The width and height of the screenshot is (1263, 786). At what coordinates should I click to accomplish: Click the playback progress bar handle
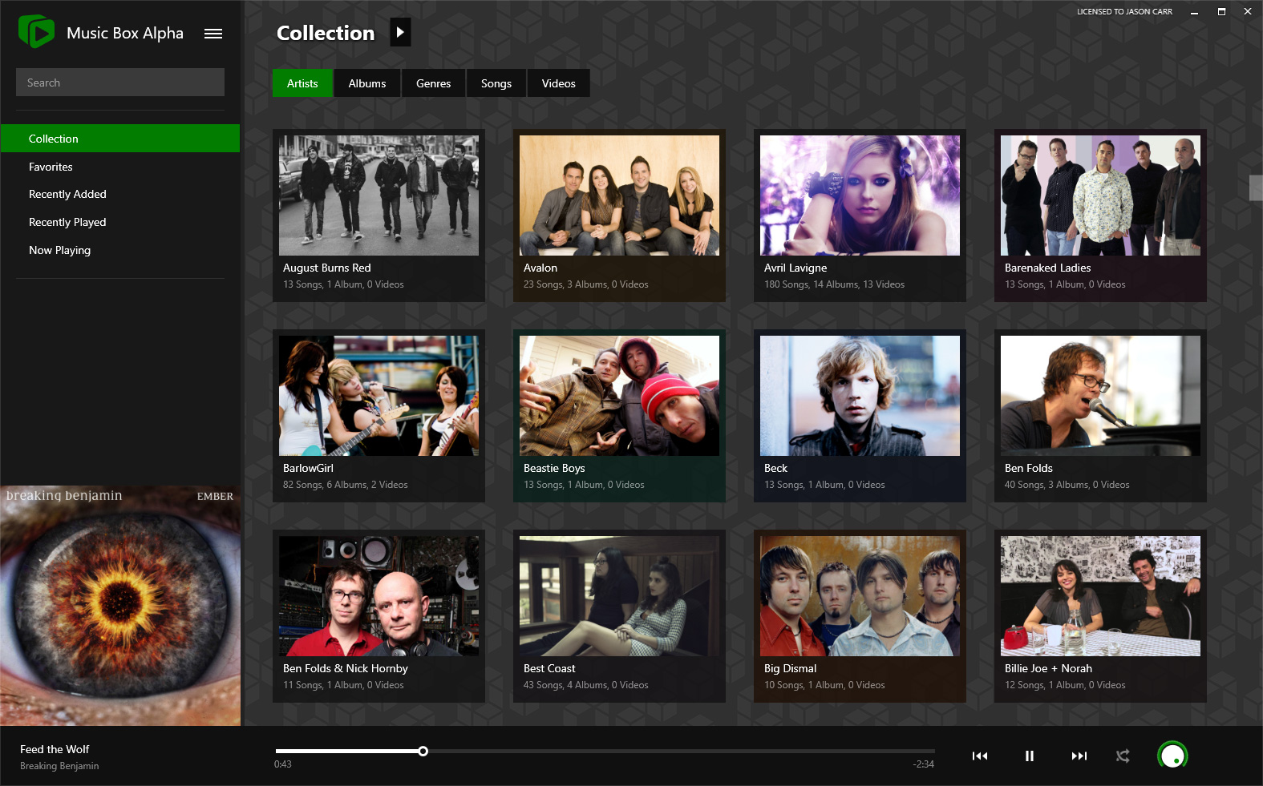pyautogui.click(x=423, y=751)
